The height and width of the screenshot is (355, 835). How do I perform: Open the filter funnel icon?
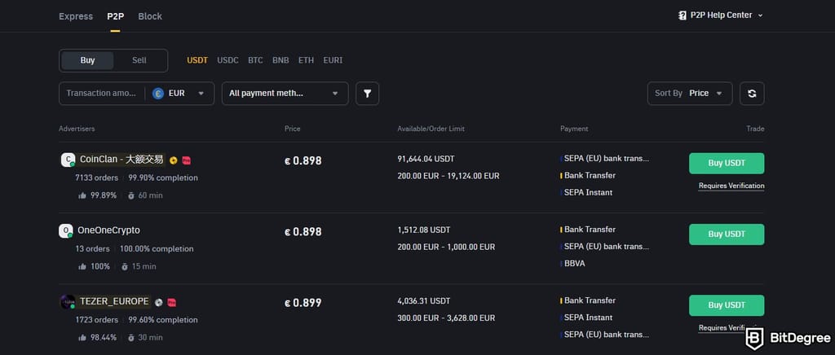[367, 94]
